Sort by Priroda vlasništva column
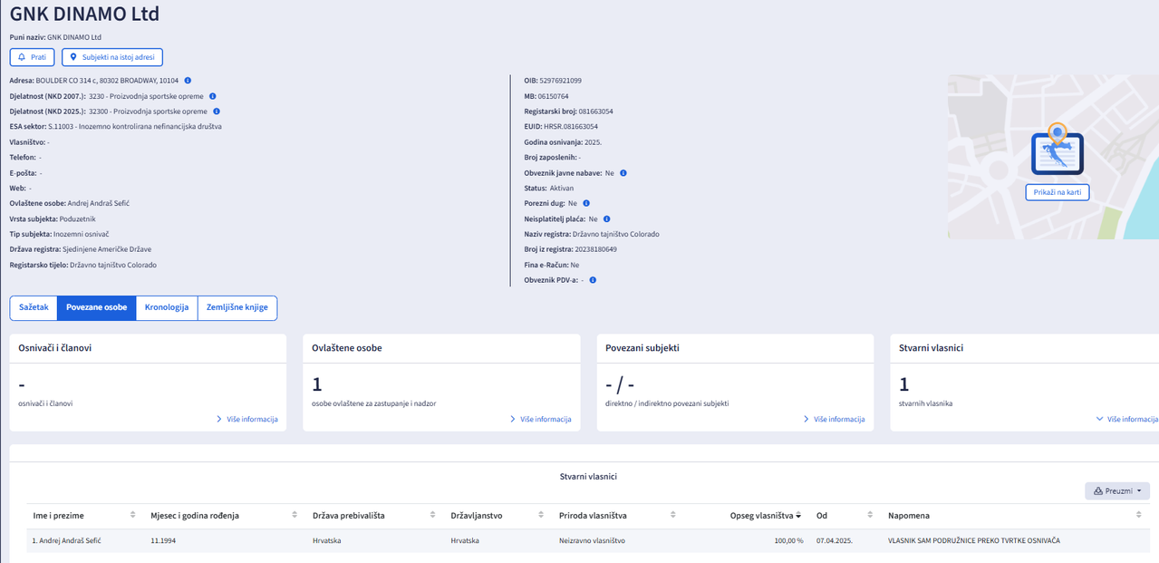This screenshot has width=1159, height=563. [x=617, y=516]
